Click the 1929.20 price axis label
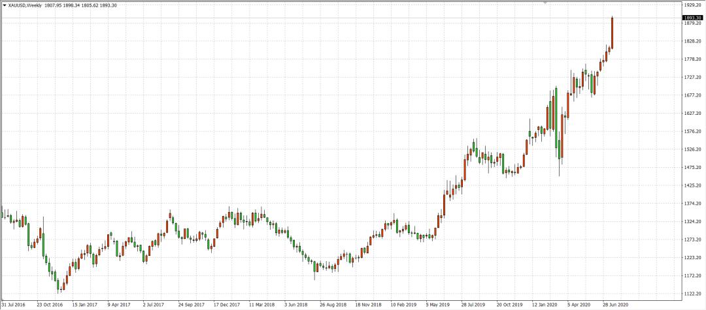The width and height of the screenshot is (706, 310). (x=692, y=5)
